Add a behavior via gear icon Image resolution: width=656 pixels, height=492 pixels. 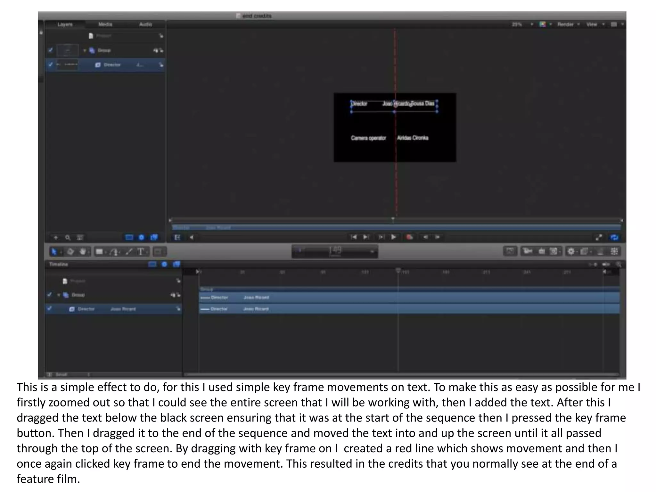point(571,251)
